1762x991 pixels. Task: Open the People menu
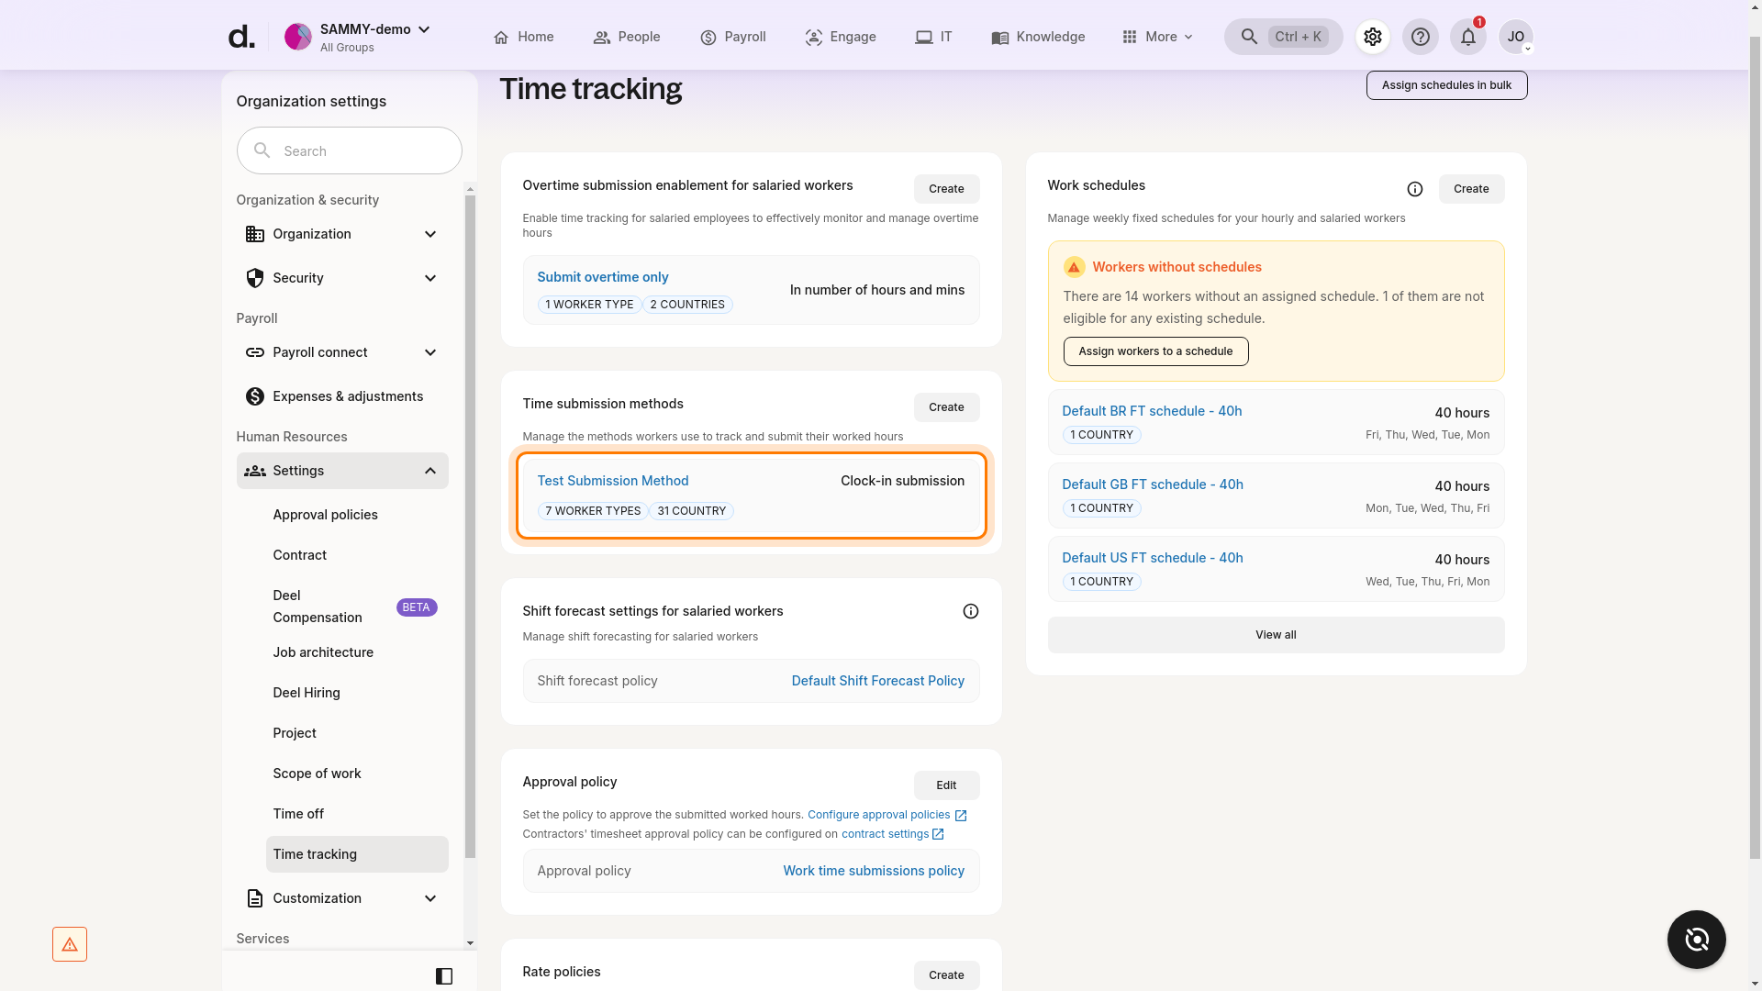click(x=627, y=37)
